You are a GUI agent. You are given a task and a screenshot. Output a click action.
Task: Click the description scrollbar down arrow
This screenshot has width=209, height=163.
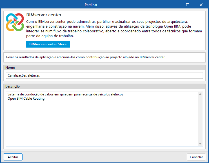(200, 143)
